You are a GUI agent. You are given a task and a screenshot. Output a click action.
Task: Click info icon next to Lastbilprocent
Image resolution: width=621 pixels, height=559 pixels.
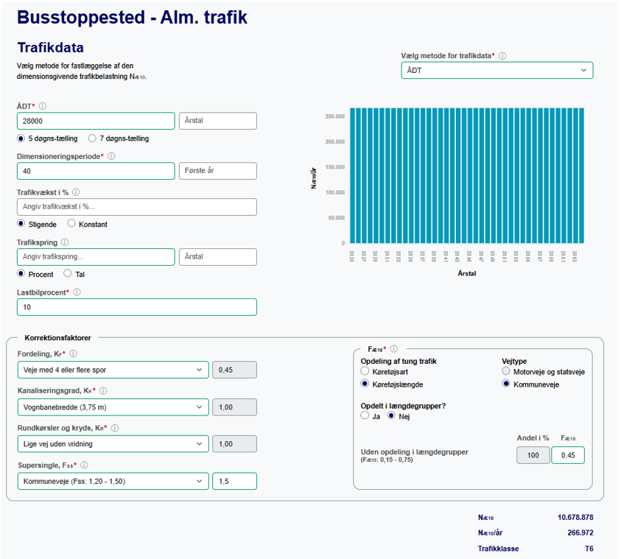coord(77,292)
